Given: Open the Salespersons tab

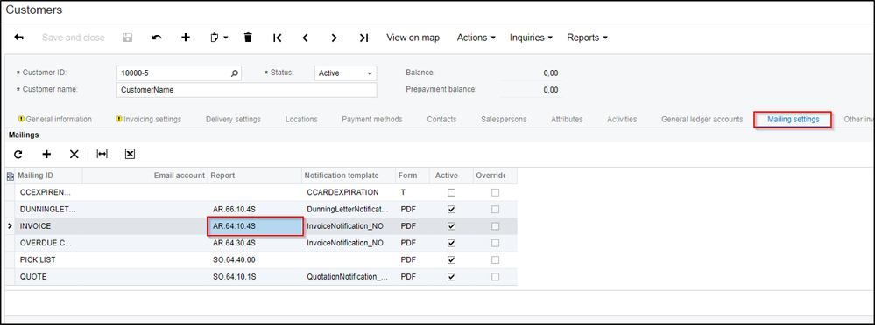Looking at the screenshot, I should click(504, 119).
